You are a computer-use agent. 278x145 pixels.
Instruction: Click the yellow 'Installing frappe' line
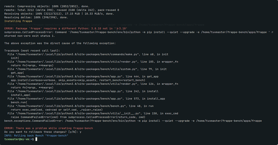(x=18, y=21)
